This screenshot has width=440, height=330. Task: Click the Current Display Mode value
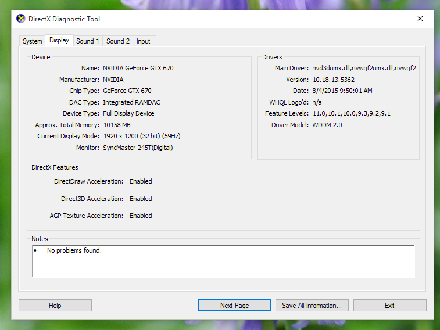click(x=142, y=136)
